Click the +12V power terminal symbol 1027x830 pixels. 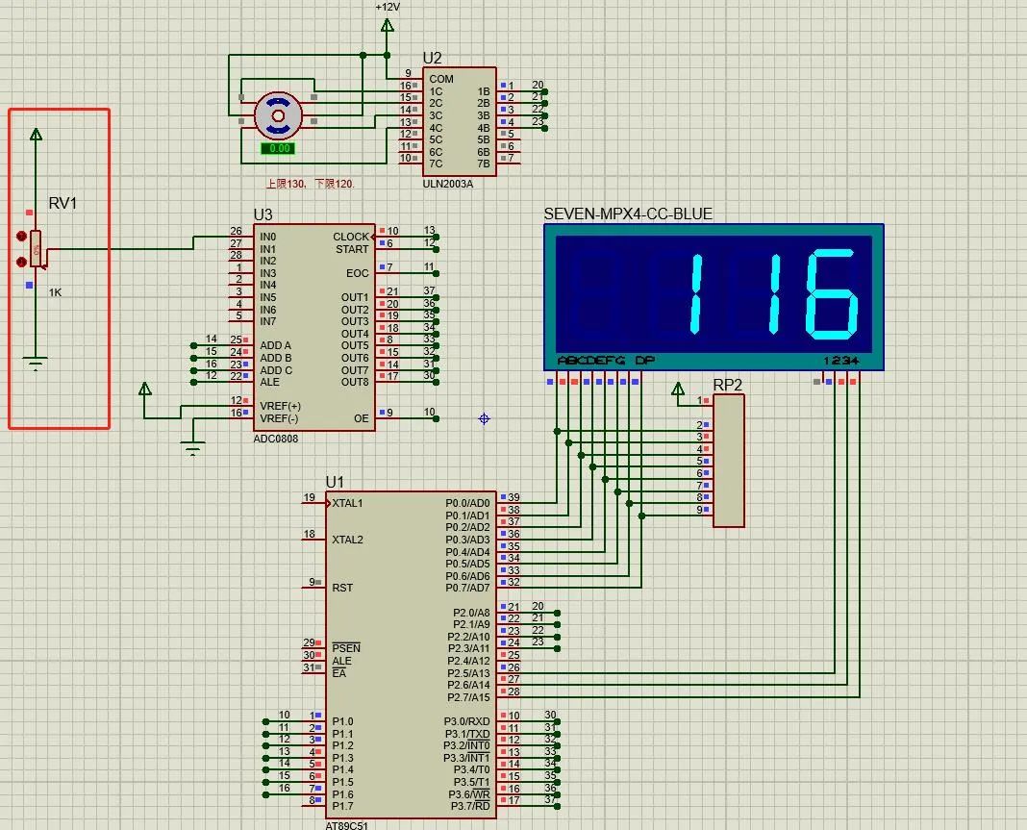coord(386,24)
